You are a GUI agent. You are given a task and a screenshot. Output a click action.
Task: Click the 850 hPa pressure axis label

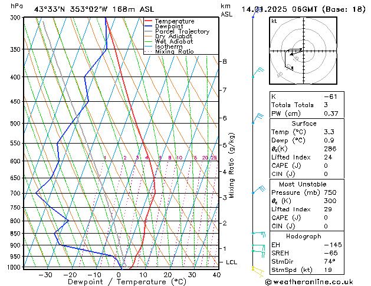(15, 234)
